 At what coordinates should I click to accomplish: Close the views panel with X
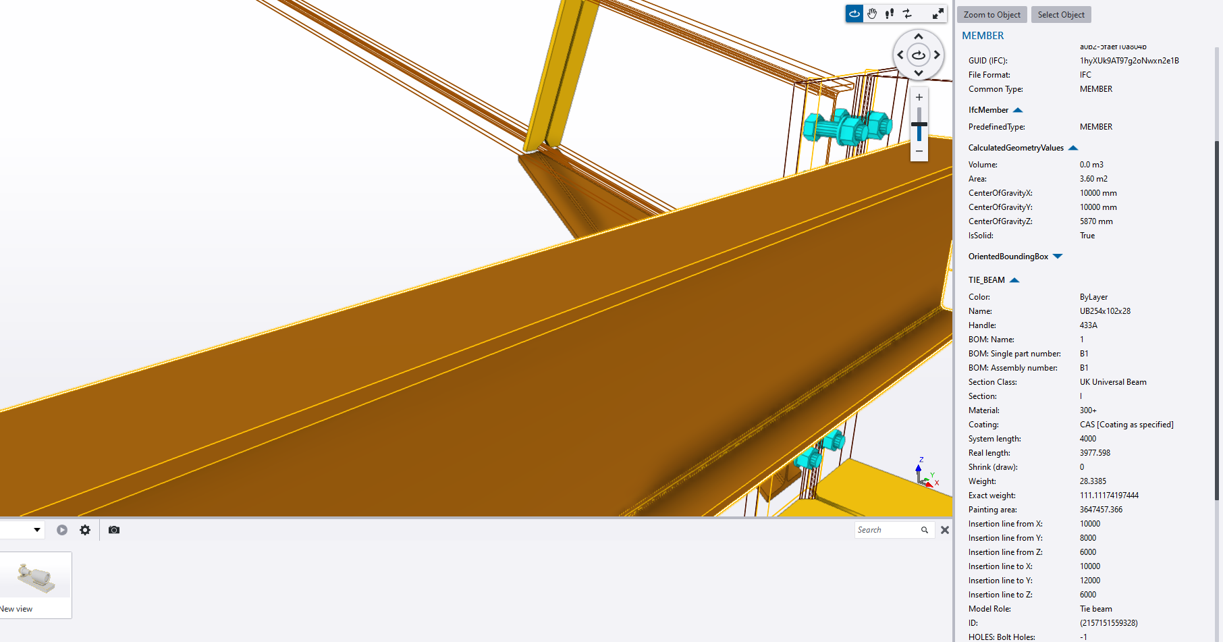(945, 530)
